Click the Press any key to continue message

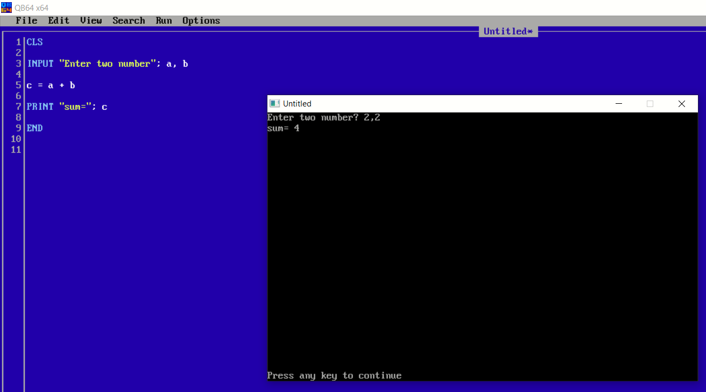334,375
